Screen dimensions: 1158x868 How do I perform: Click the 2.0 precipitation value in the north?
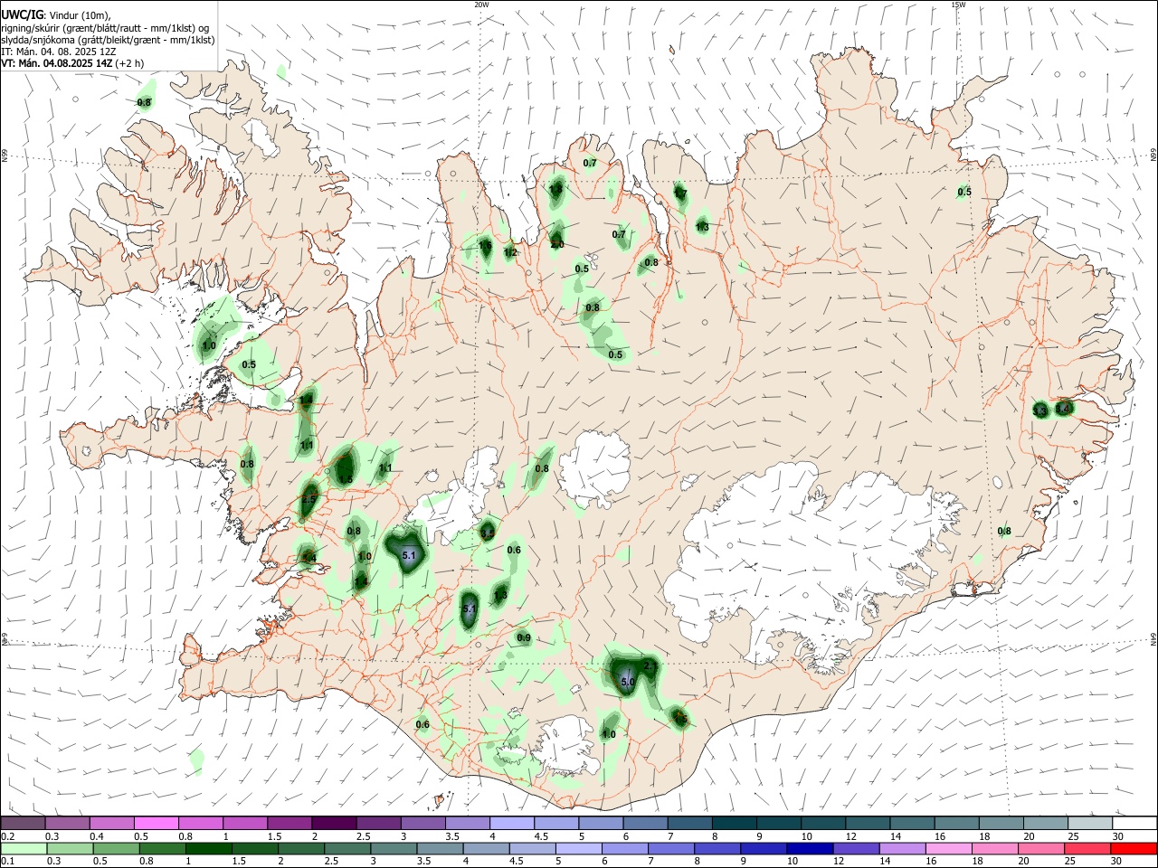557,245
